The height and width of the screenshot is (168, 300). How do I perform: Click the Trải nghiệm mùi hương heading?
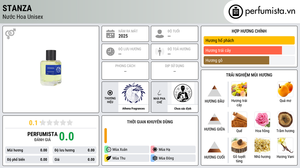pos(249,75)
